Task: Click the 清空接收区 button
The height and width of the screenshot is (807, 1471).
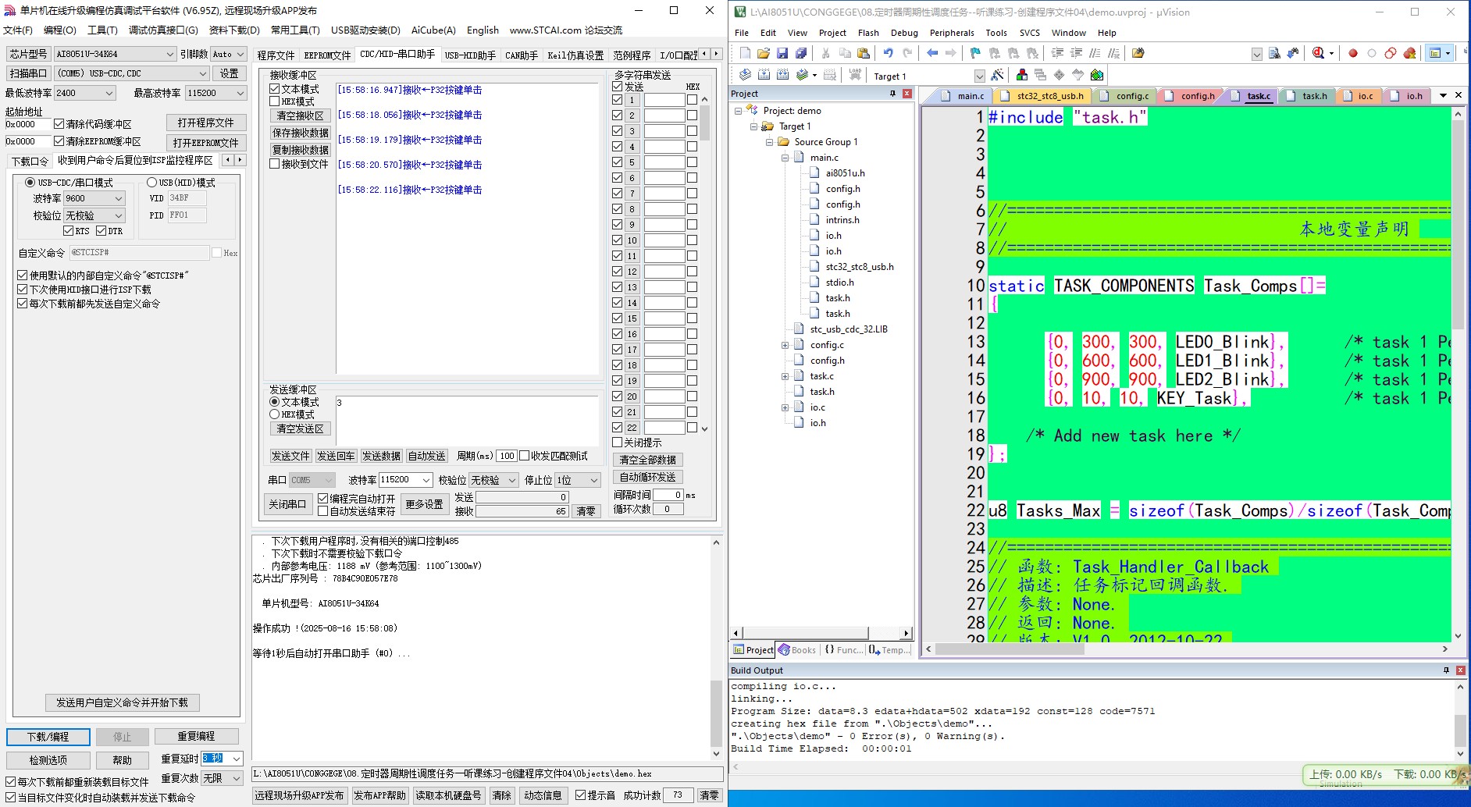Action: 301,116
